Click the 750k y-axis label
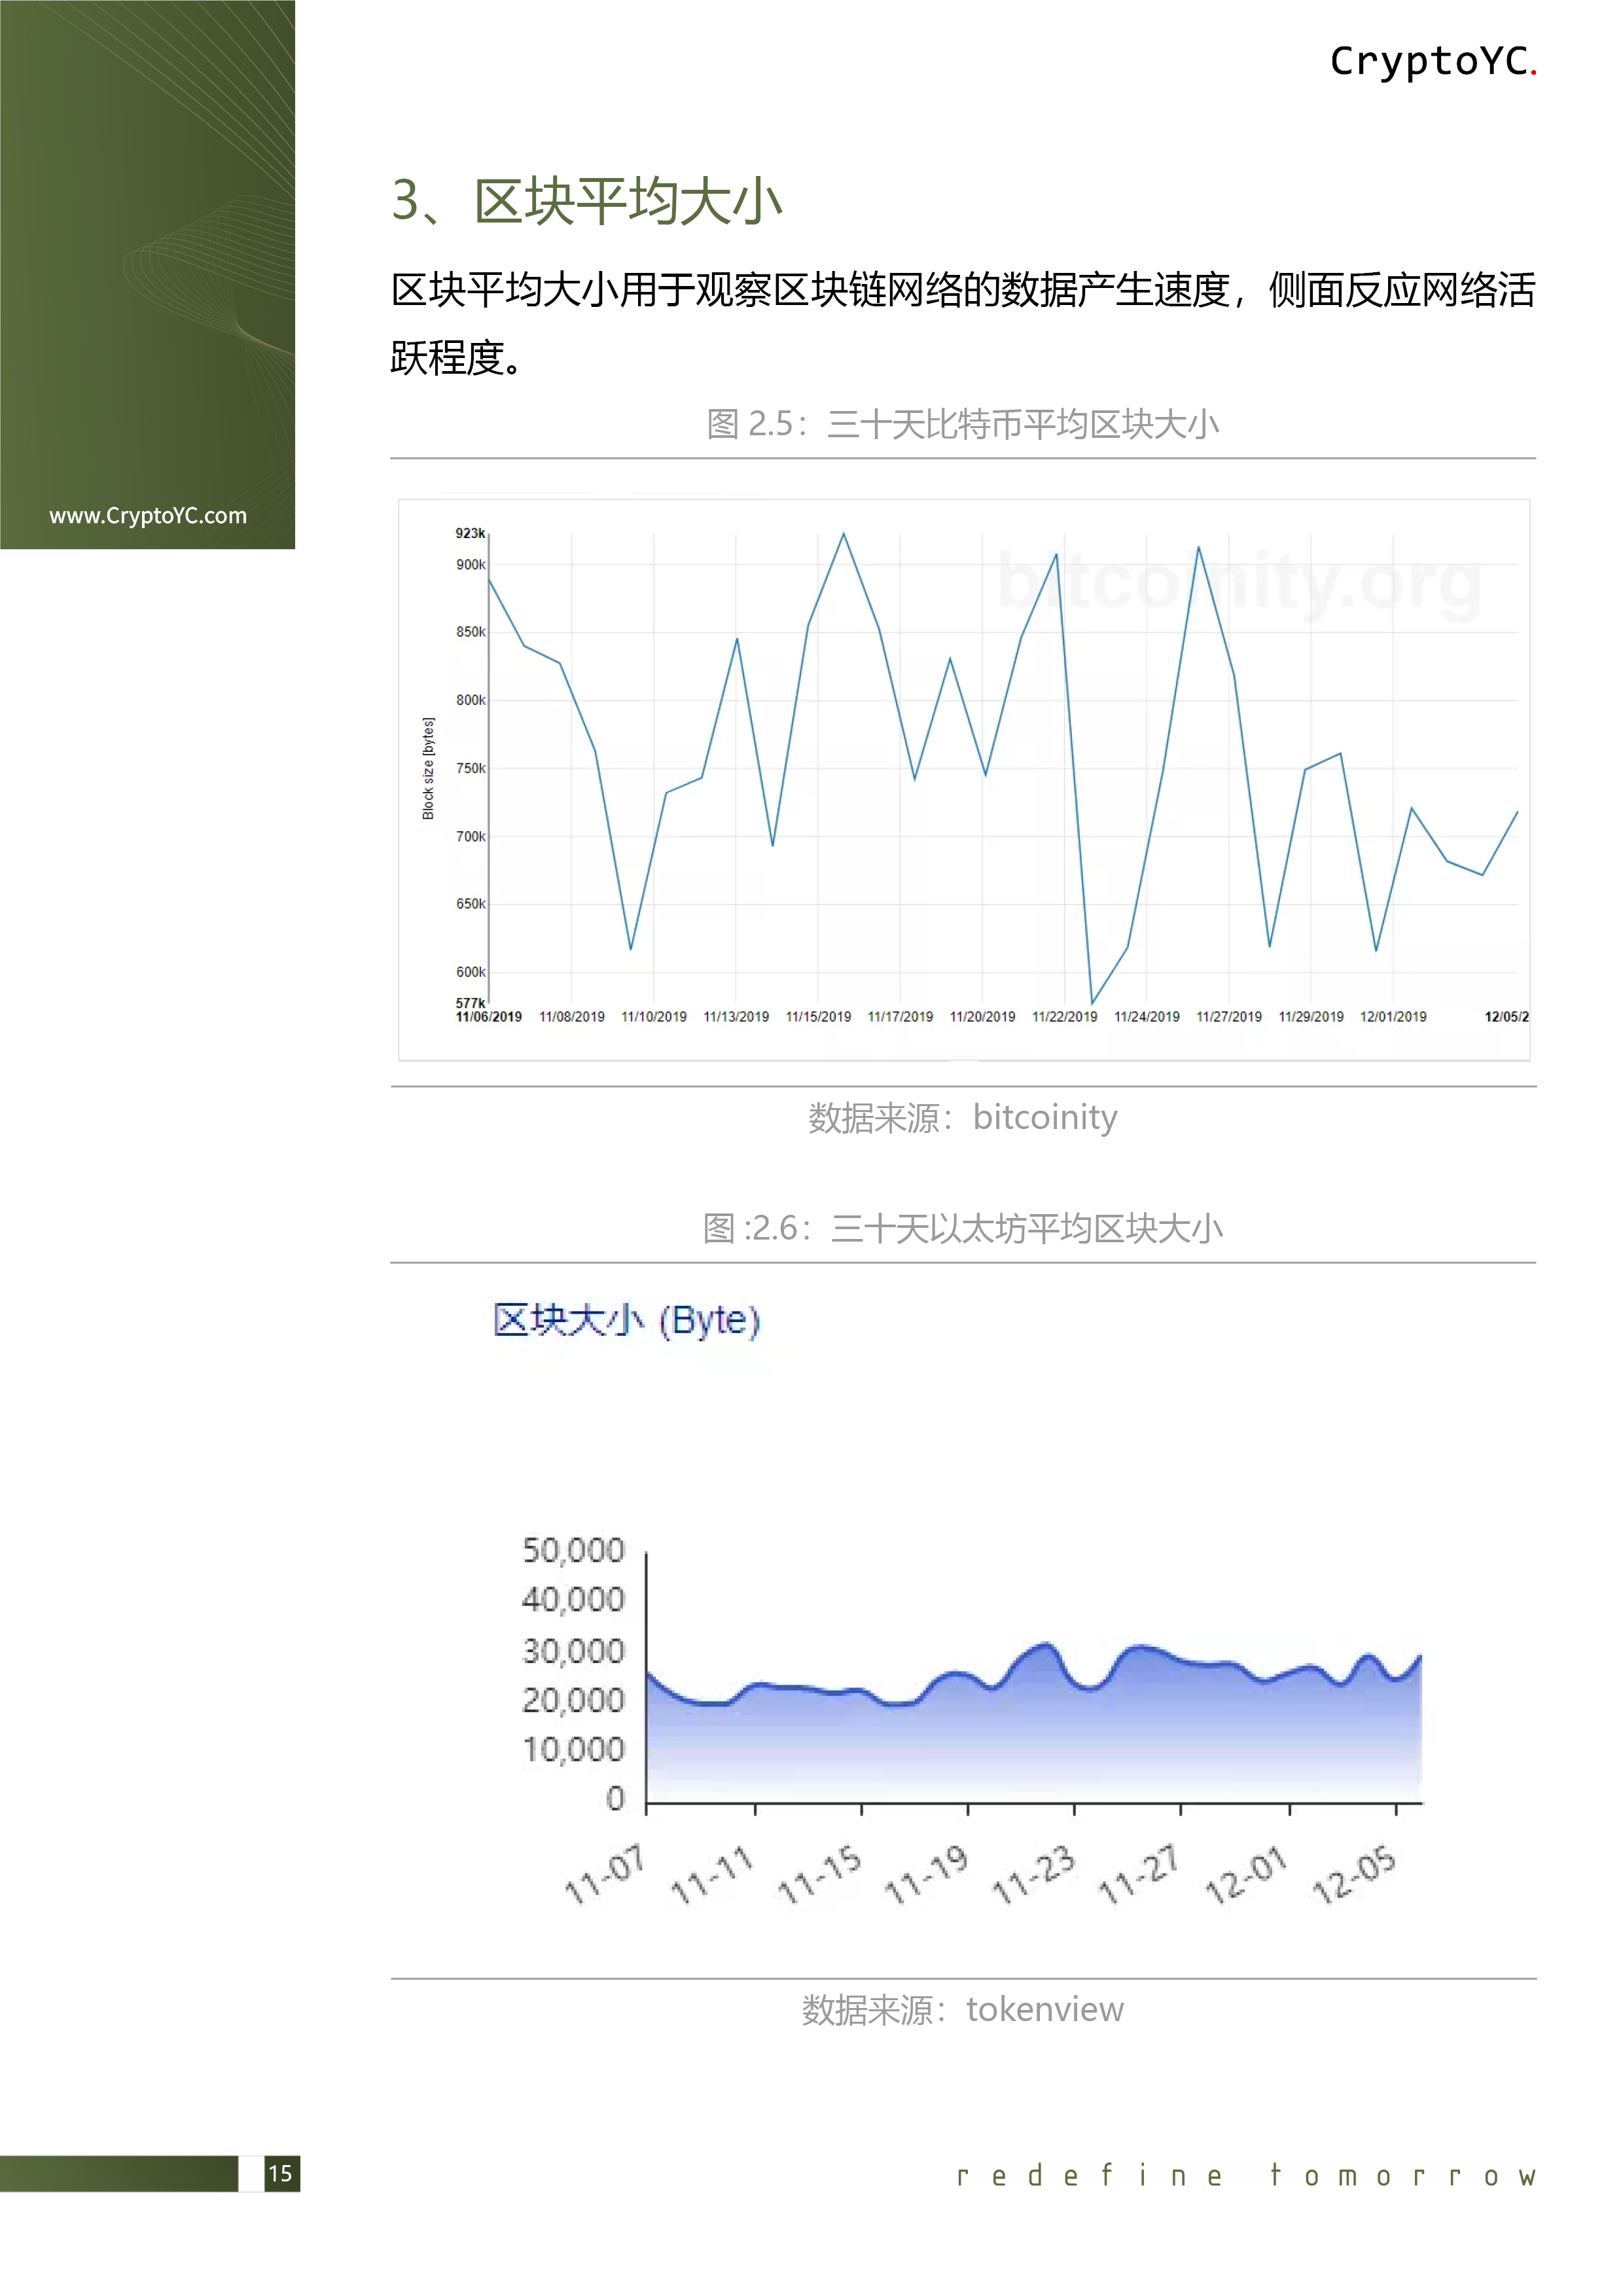Screen dimensions: 1623x2296 click(x=470, y=768)
